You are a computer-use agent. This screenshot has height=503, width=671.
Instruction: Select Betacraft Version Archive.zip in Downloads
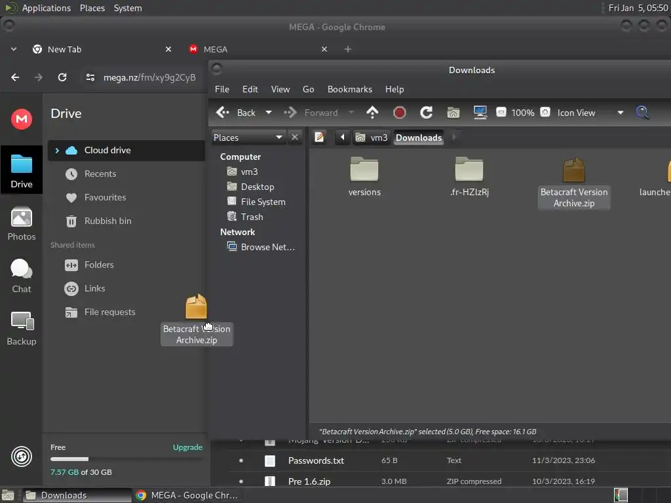pos(574,183)
